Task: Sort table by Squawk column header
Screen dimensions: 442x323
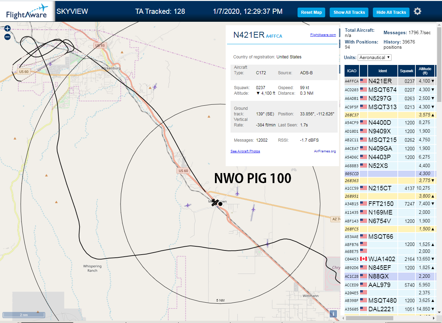Action: coord(406,70)
